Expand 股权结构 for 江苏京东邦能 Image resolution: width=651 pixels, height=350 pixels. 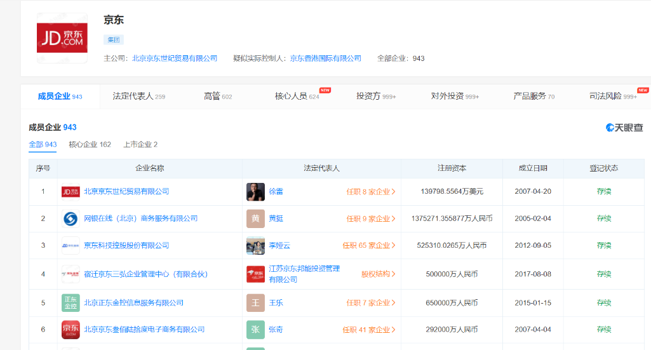[379, 274]
